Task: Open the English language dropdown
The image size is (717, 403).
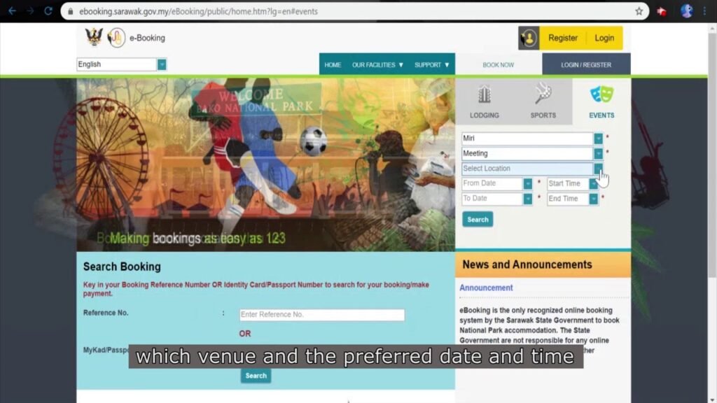Action: (162, 64)
